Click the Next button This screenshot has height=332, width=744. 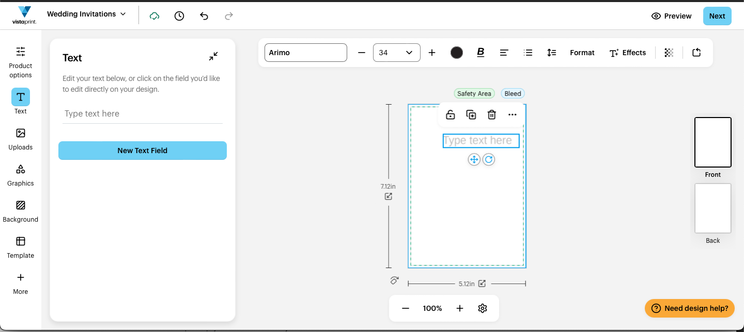(717, 16)
